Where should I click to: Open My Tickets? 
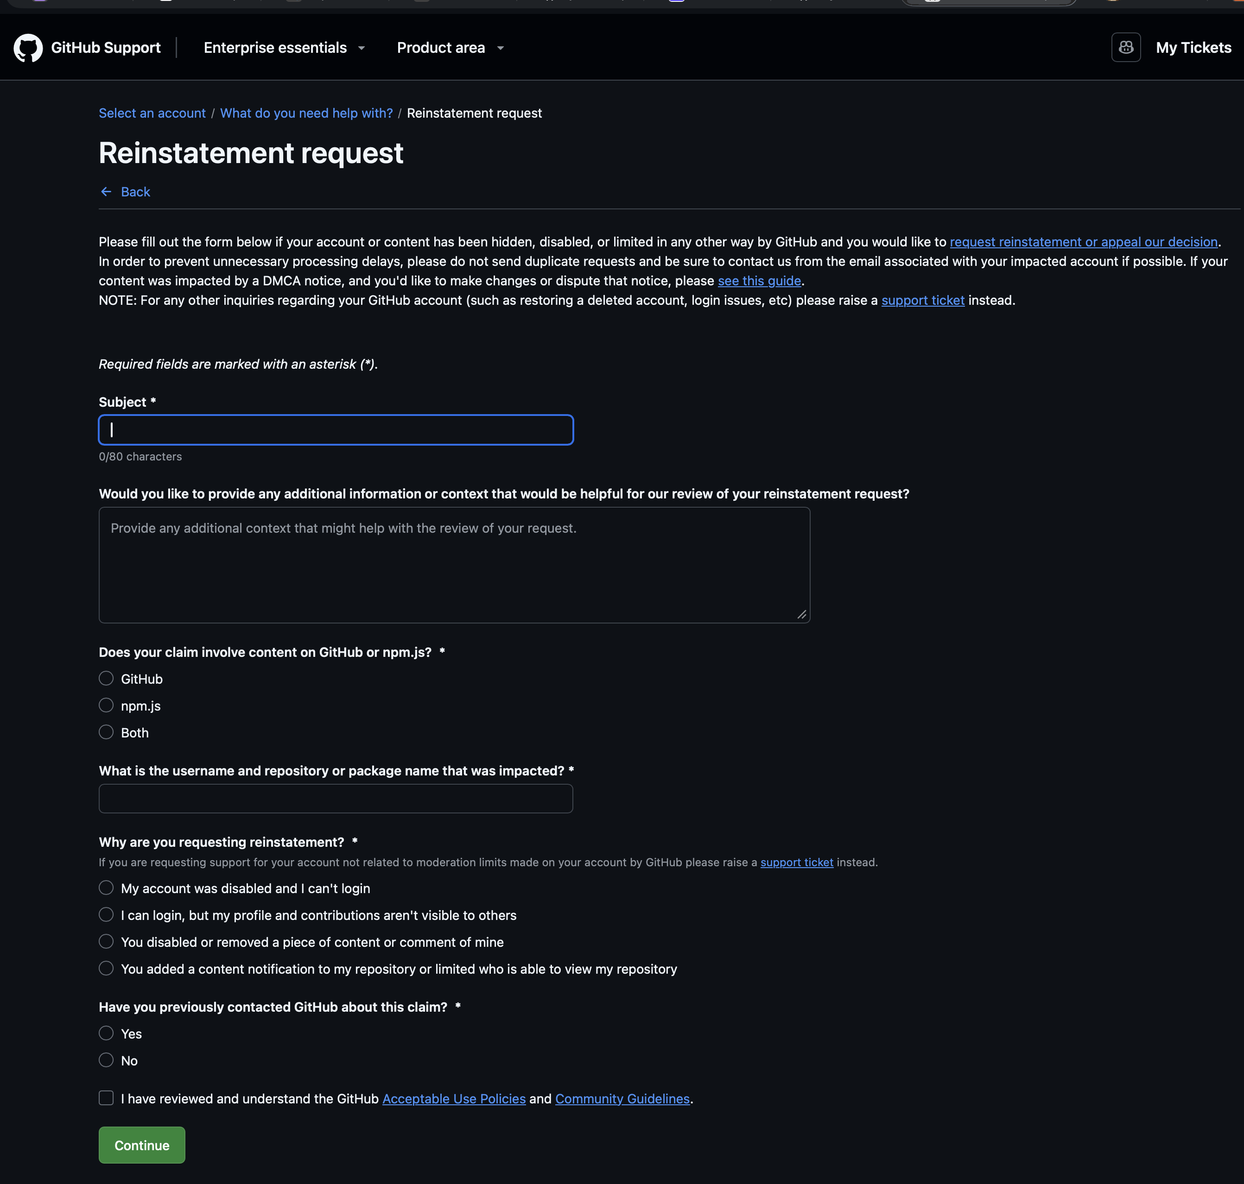pos(1193,48)
